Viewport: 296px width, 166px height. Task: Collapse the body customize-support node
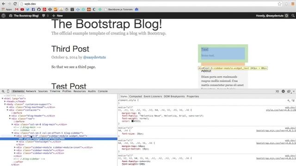pyautogui.click(x=5, y=104)
